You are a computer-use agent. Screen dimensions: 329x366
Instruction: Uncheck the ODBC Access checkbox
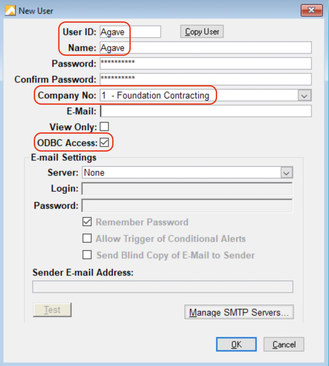[x=104, y=143]
